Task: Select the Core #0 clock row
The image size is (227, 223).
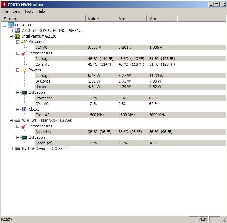Action: point(130,115)
